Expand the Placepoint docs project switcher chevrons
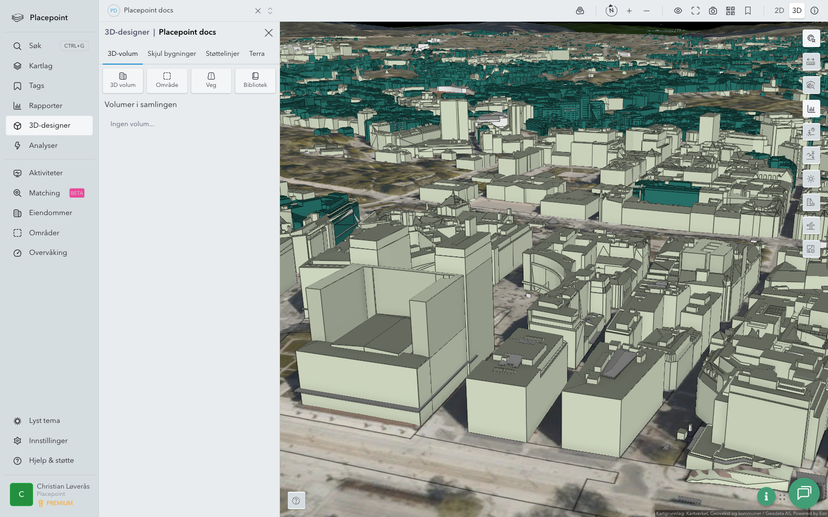 270,10
